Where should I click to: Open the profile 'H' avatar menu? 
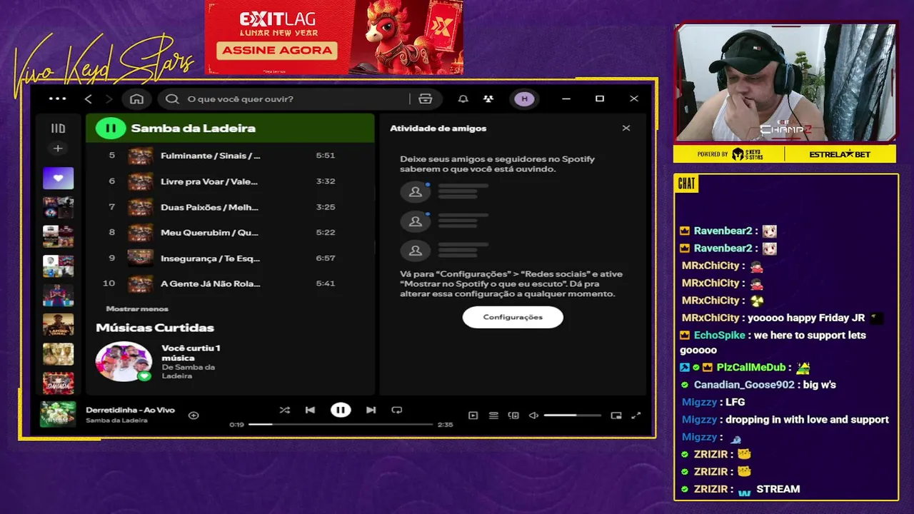(x=524, y=99)
